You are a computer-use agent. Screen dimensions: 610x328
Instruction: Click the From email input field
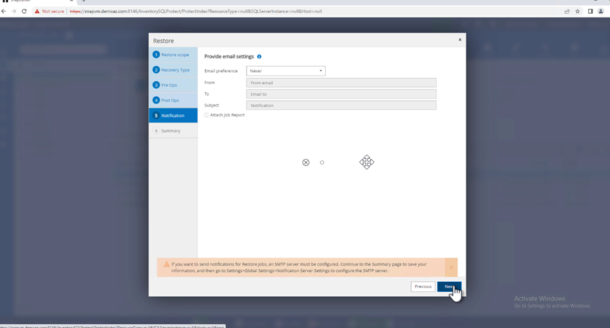coord(341,82)
